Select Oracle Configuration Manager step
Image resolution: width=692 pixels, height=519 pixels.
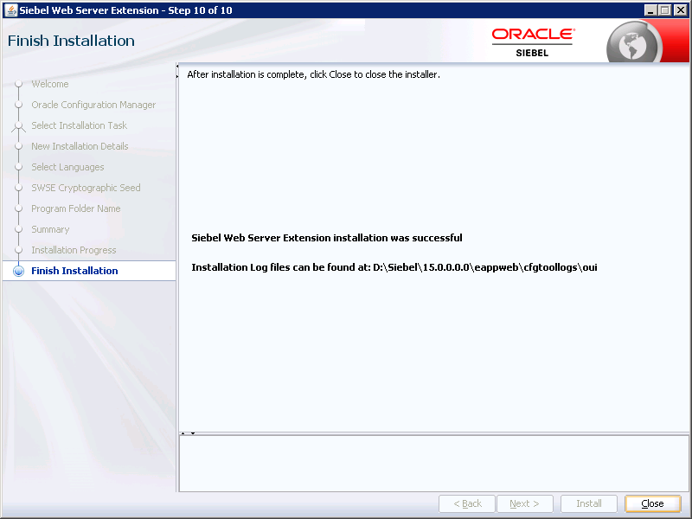(93, 105)
